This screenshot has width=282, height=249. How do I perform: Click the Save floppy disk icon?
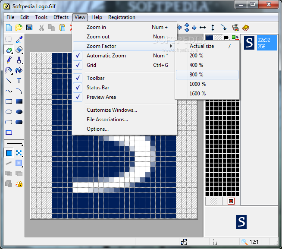[x=29, y=28]
